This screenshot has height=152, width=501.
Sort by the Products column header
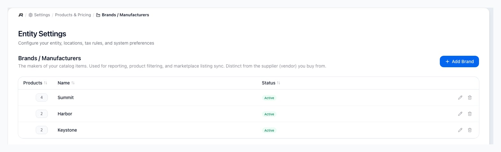(x=35, y=83)
